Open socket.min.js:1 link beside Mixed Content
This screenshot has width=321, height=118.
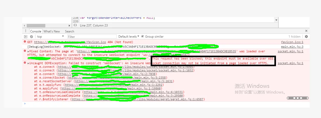290,51
